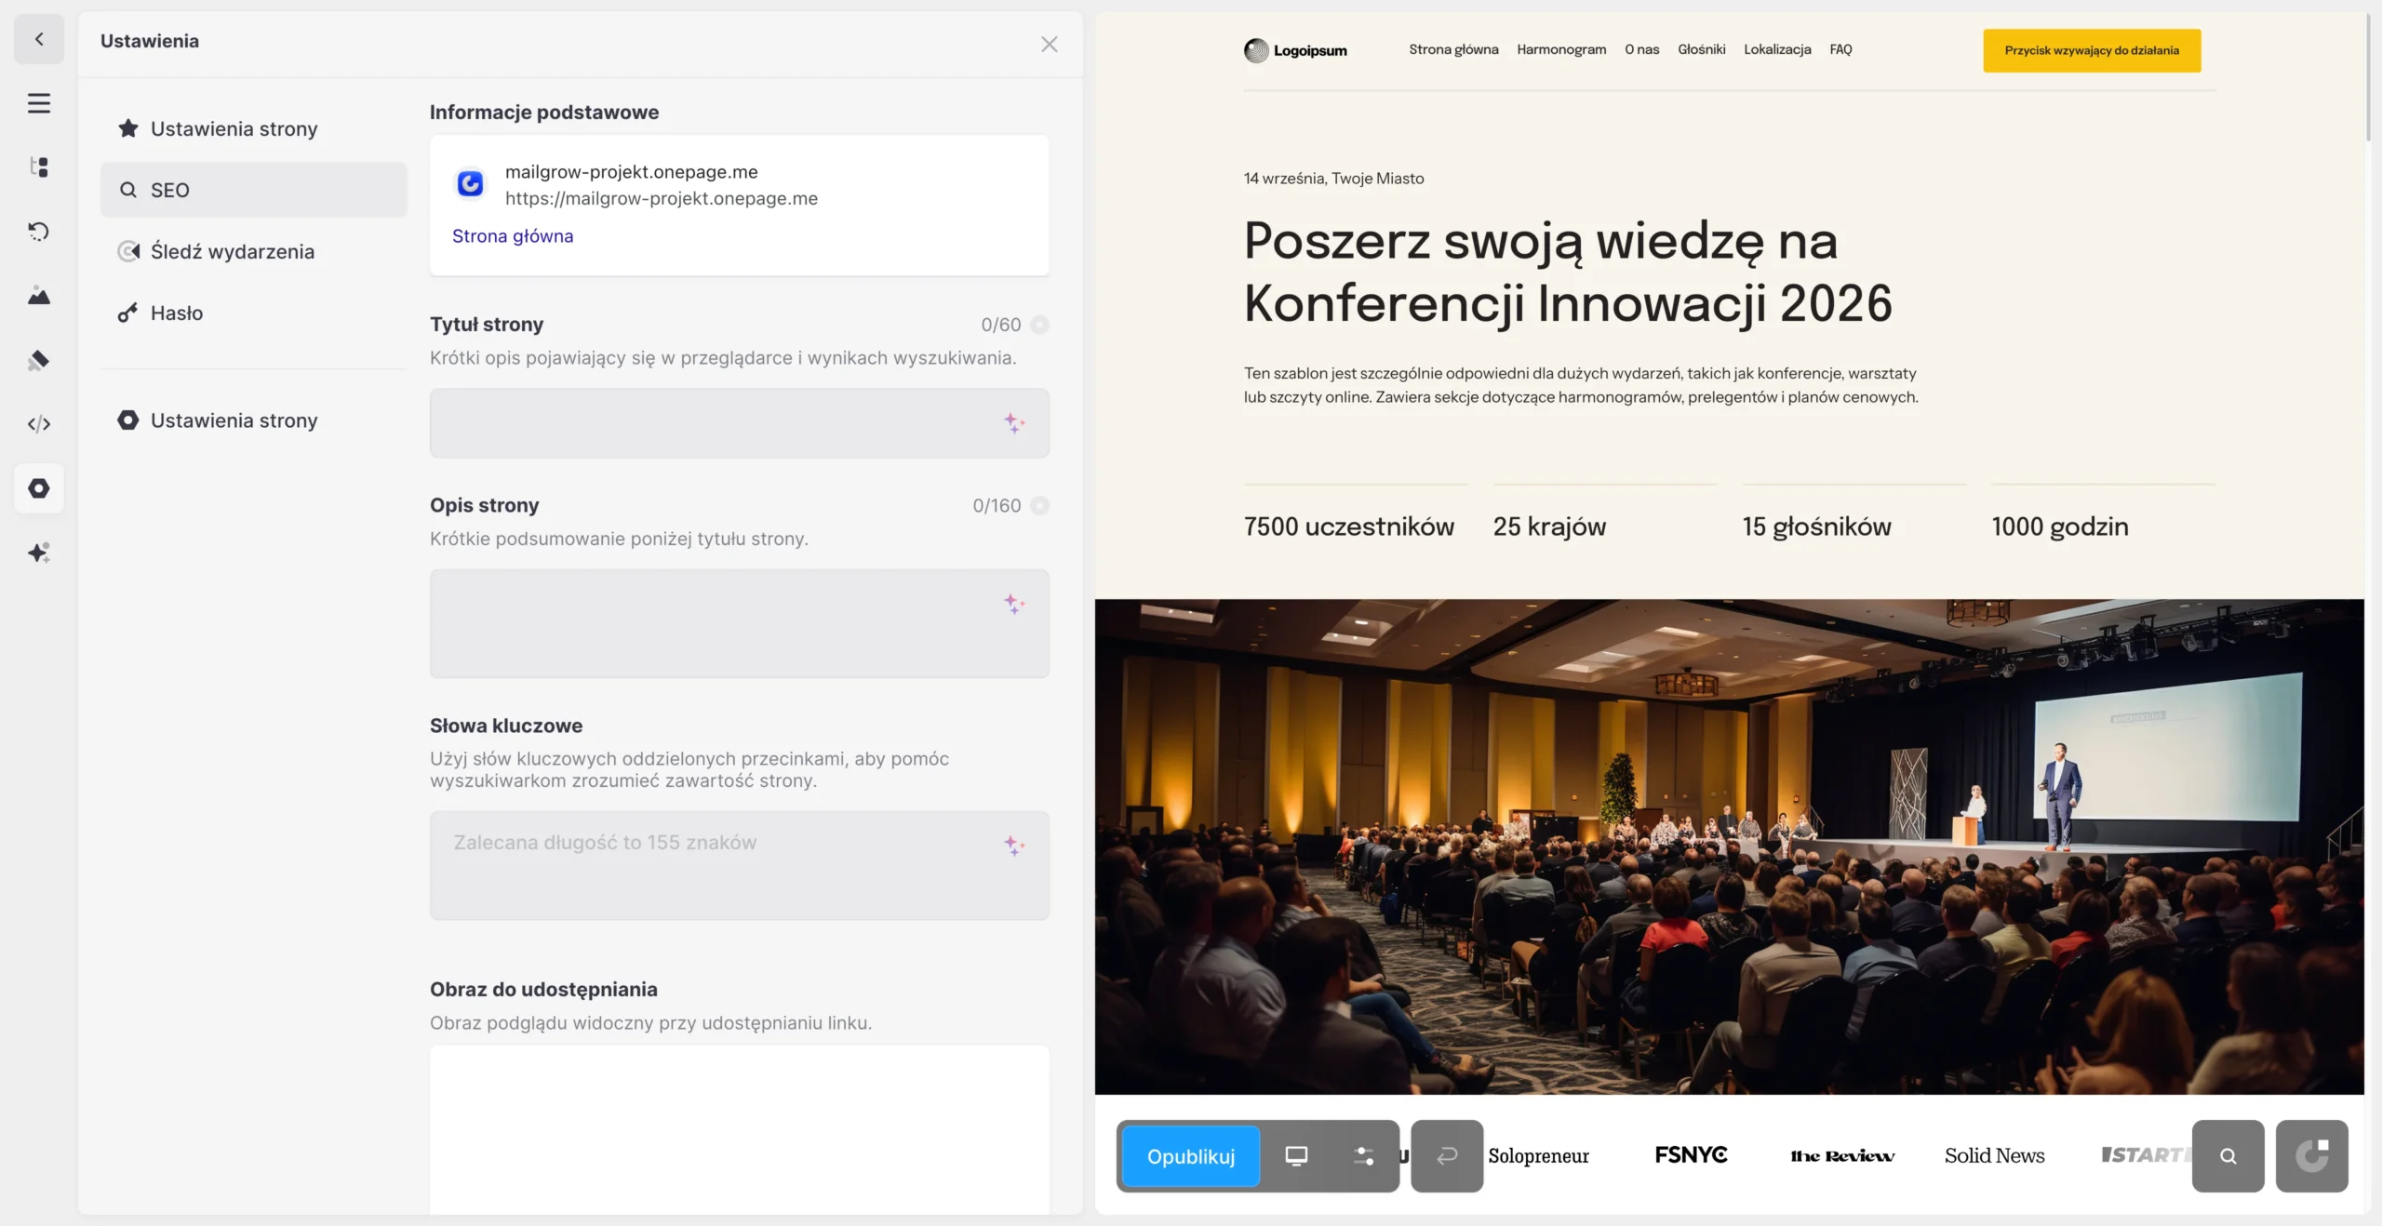Open the hamburger menu icon
This screenshot has height=1226, width=2382.
click(x=39, y=103)
